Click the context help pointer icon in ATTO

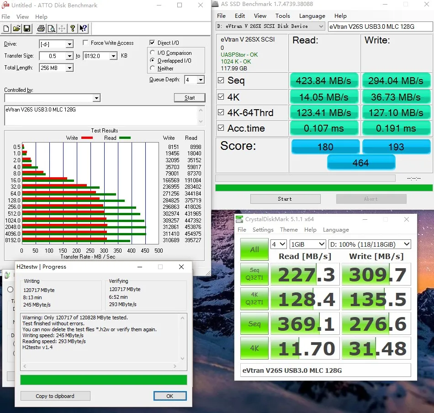[83, 28]
